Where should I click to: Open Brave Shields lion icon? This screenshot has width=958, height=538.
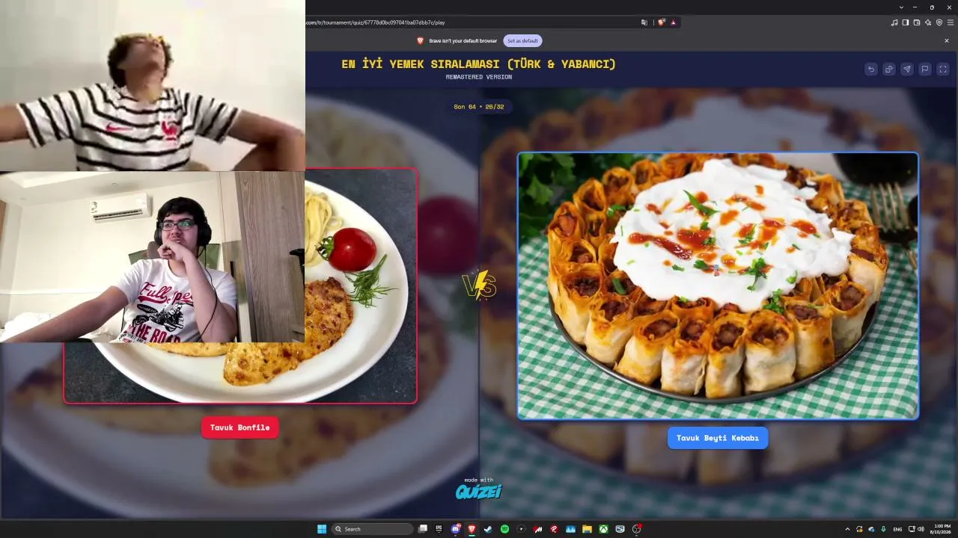point(662,22)
